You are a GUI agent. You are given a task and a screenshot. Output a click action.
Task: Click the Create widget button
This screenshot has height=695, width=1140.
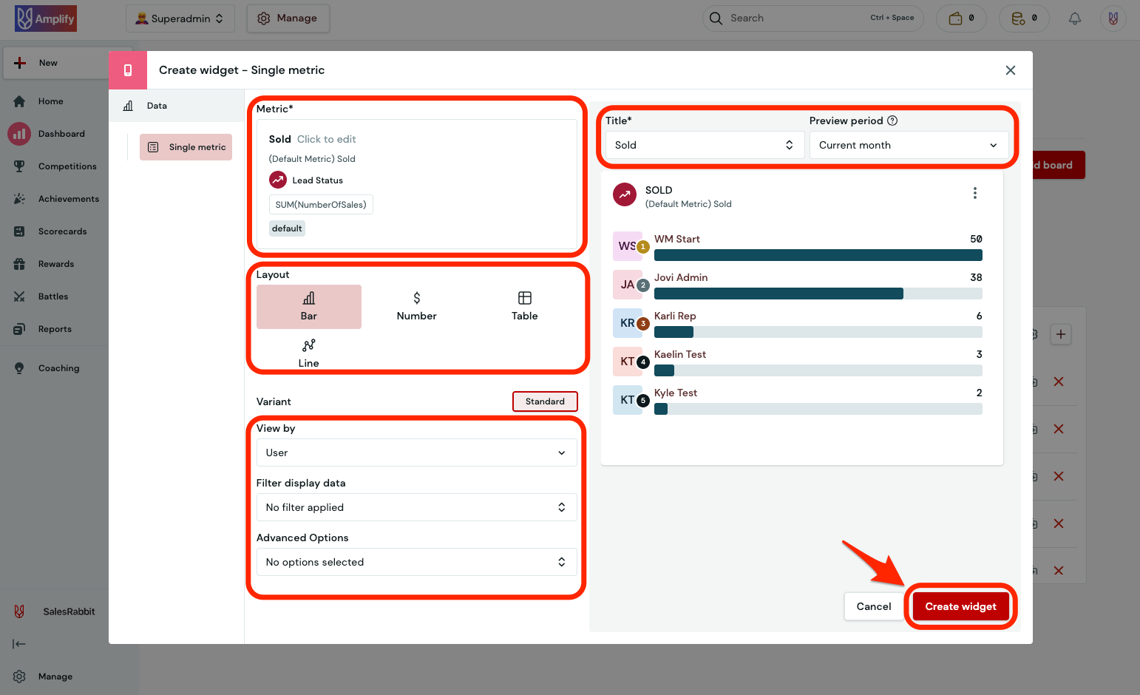tap(961, 606)
